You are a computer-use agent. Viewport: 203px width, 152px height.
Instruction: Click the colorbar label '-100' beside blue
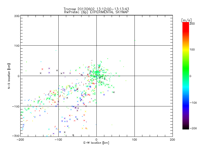[193, 103]
